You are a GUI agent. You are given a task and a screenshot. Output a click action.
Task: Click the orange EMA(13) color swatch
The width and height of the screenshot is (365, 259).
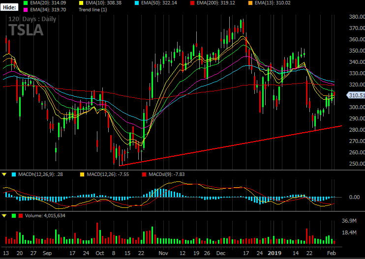(250, 3)
